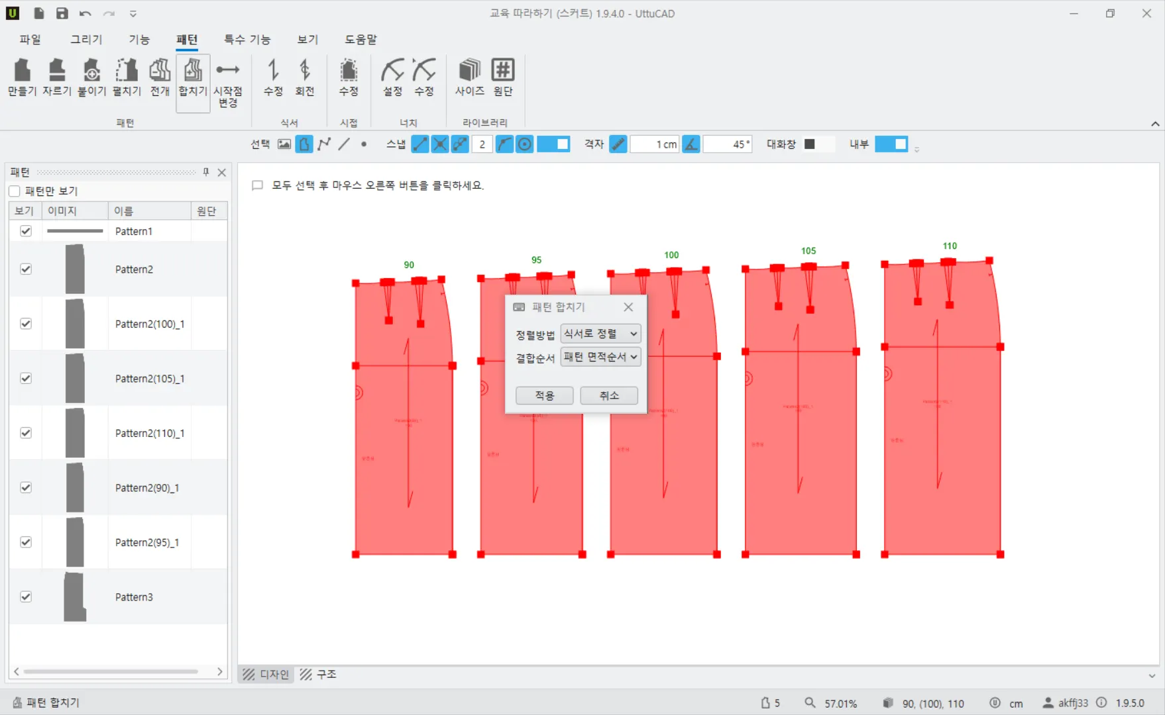
Task: Click the 대화창 color swatch
Action: pos(810,144)
